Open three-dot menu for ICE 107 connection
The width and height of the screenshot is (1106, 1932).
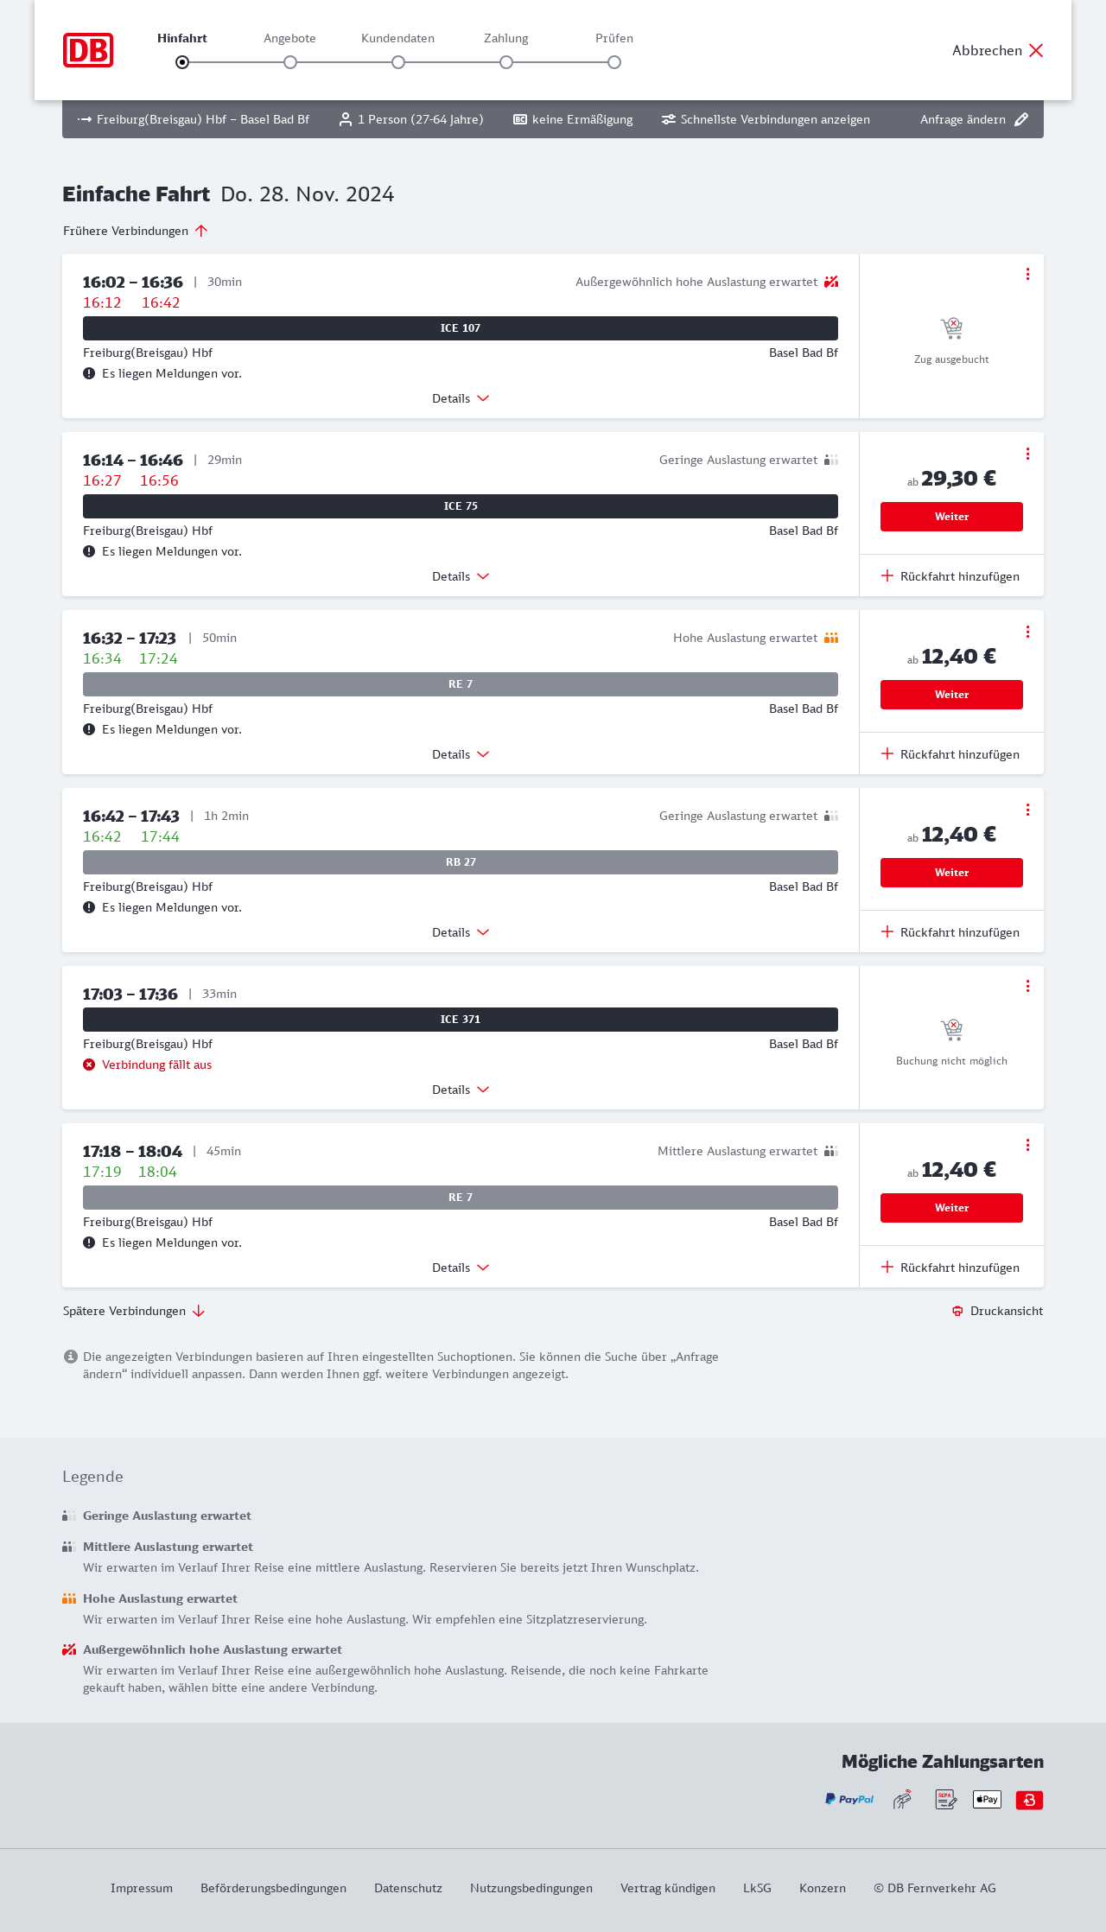(x=1027, y=274)
